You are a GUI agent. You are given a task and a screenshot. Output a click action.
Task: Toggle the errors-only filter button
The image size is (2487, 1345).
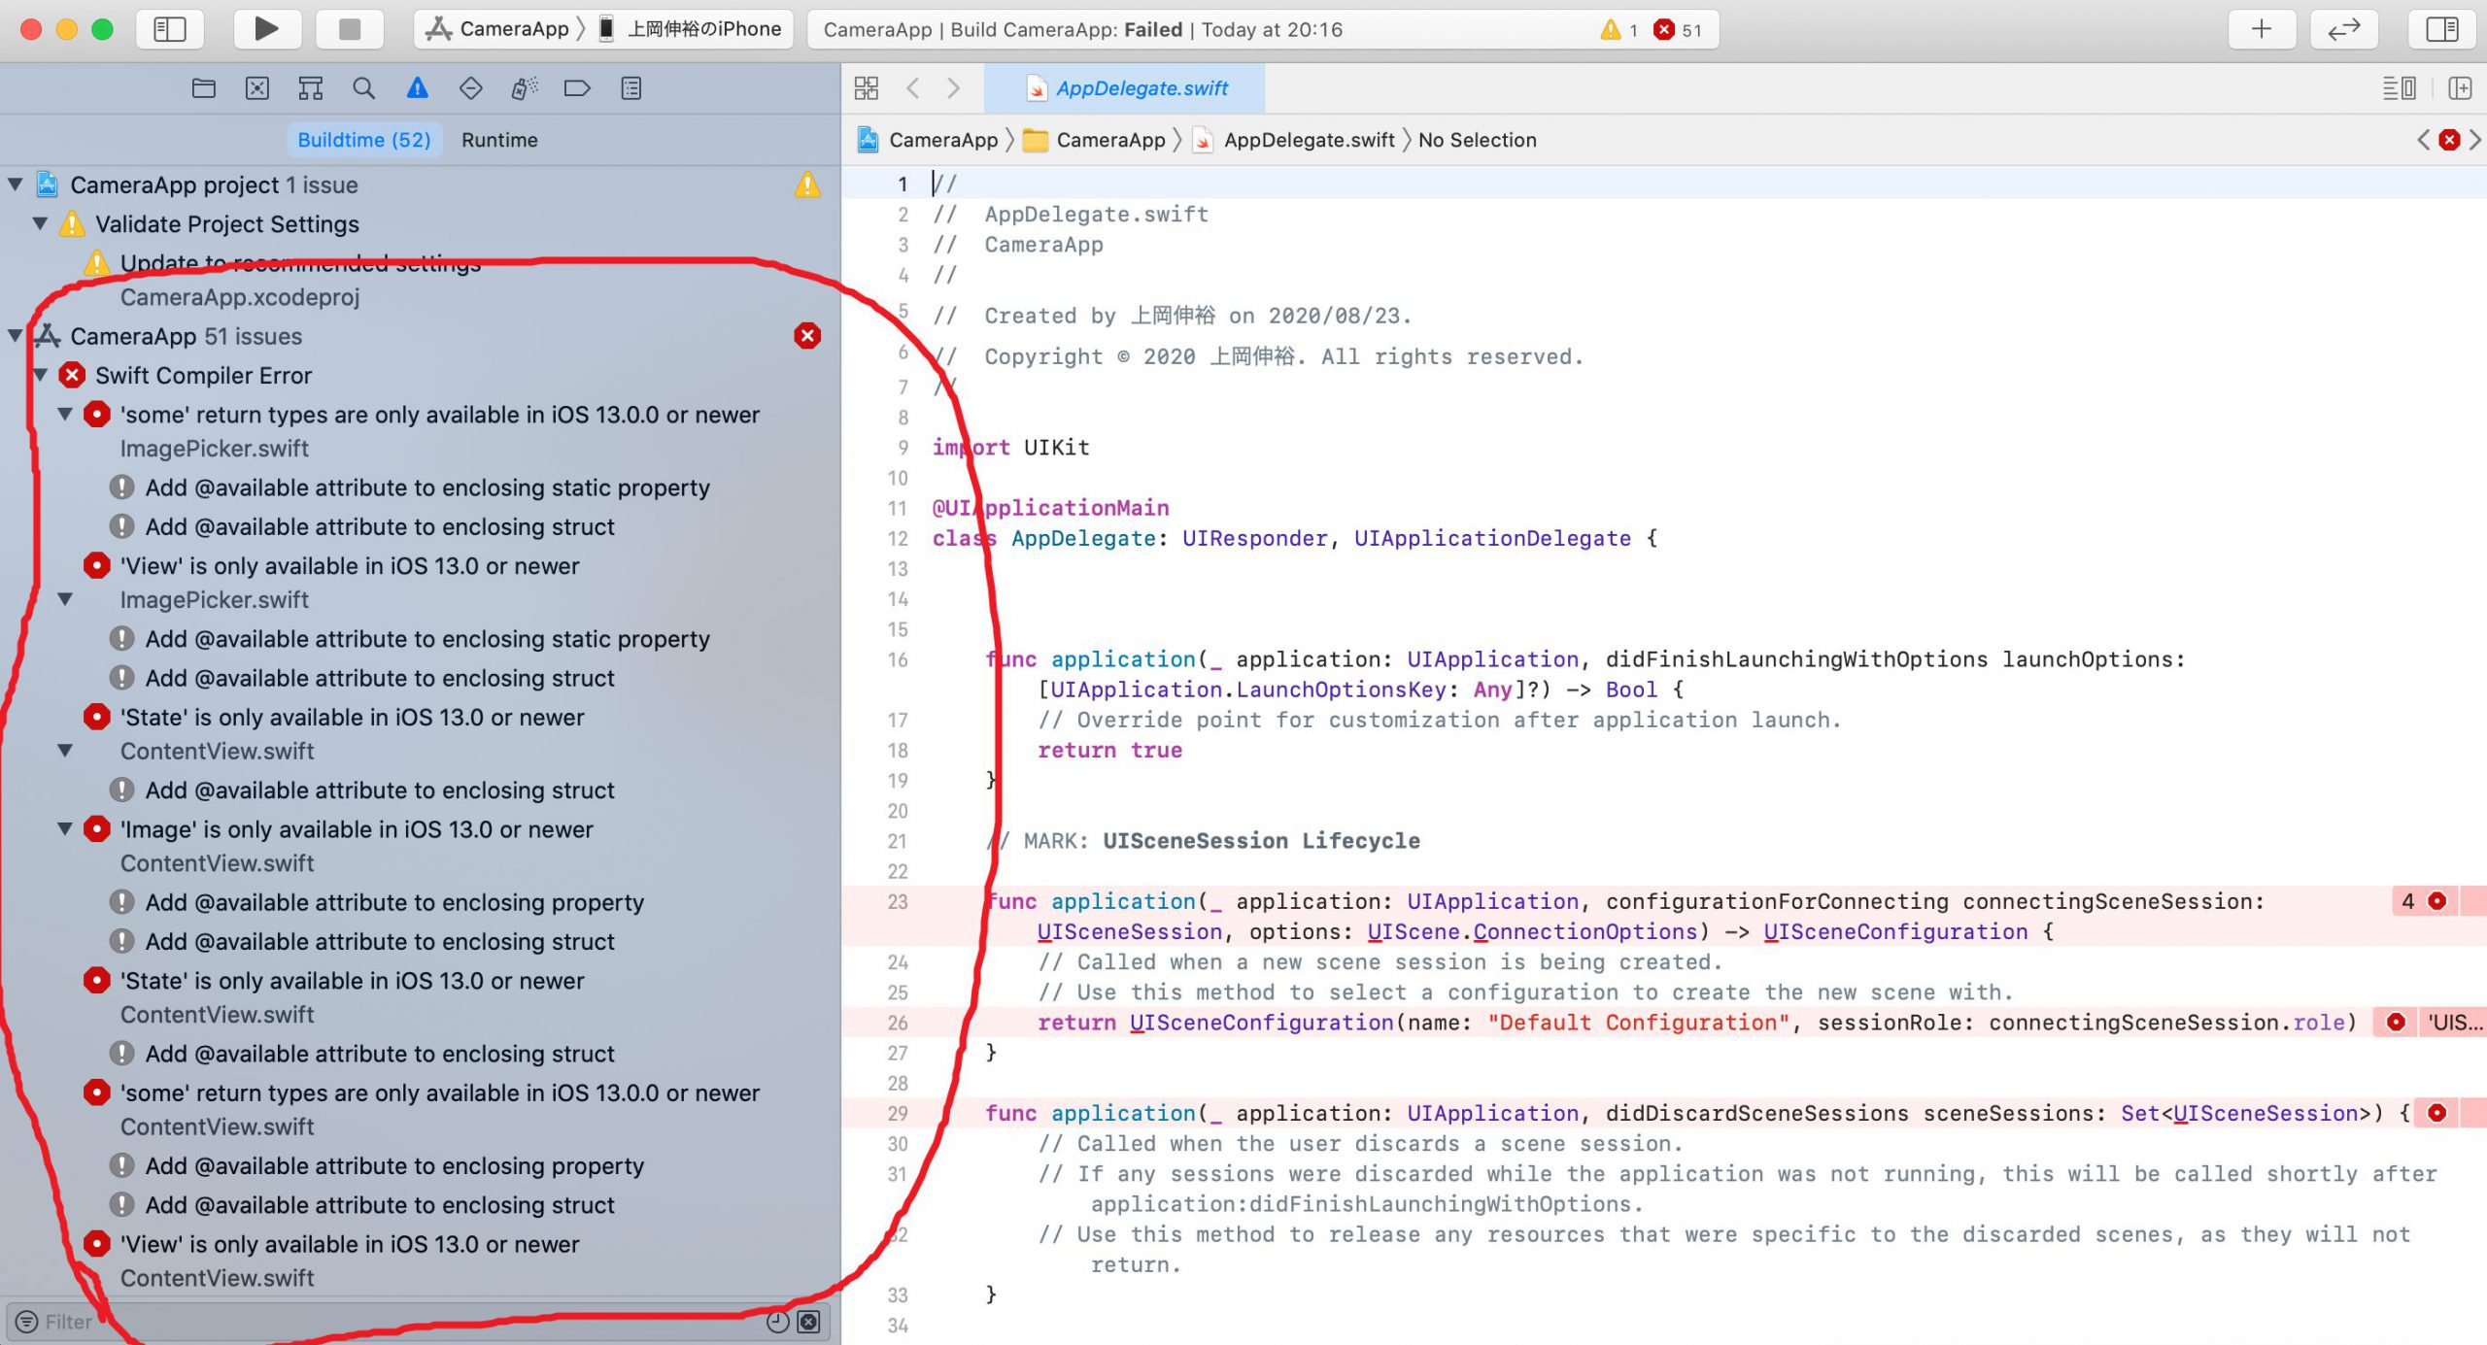coord(809,1322)
